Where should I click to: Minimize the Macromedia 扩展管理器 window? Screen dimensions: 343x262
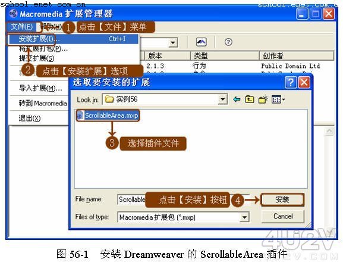[x=303, y=14]
